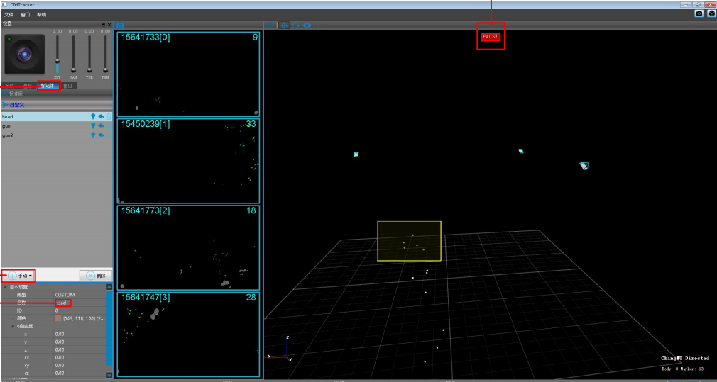Click the rx value 0.00 field
This screenshot has width=717, height=382.
click(x=80, y=357)
